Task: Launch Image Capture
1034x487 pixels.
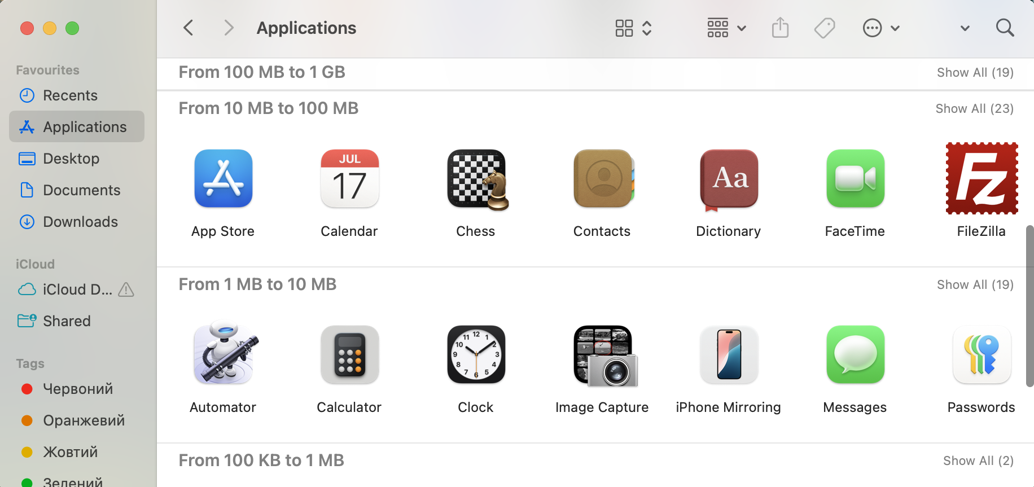Action: click(602, 355)
